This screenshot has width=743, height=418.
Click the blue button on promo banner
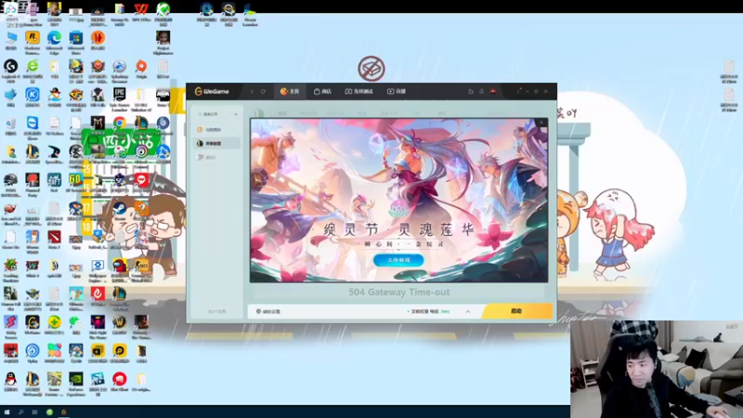pyautogui.click(x=398, y=260)
